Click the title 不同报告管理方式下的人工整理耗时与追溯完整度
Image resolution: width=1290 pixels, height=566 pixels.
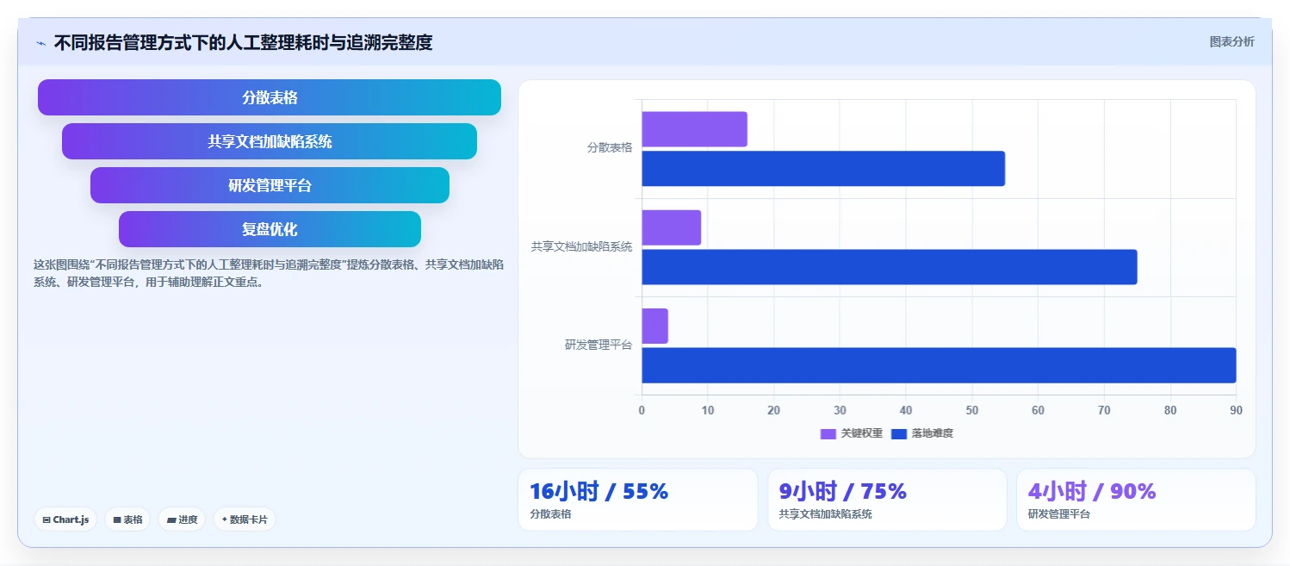(243, 42)
